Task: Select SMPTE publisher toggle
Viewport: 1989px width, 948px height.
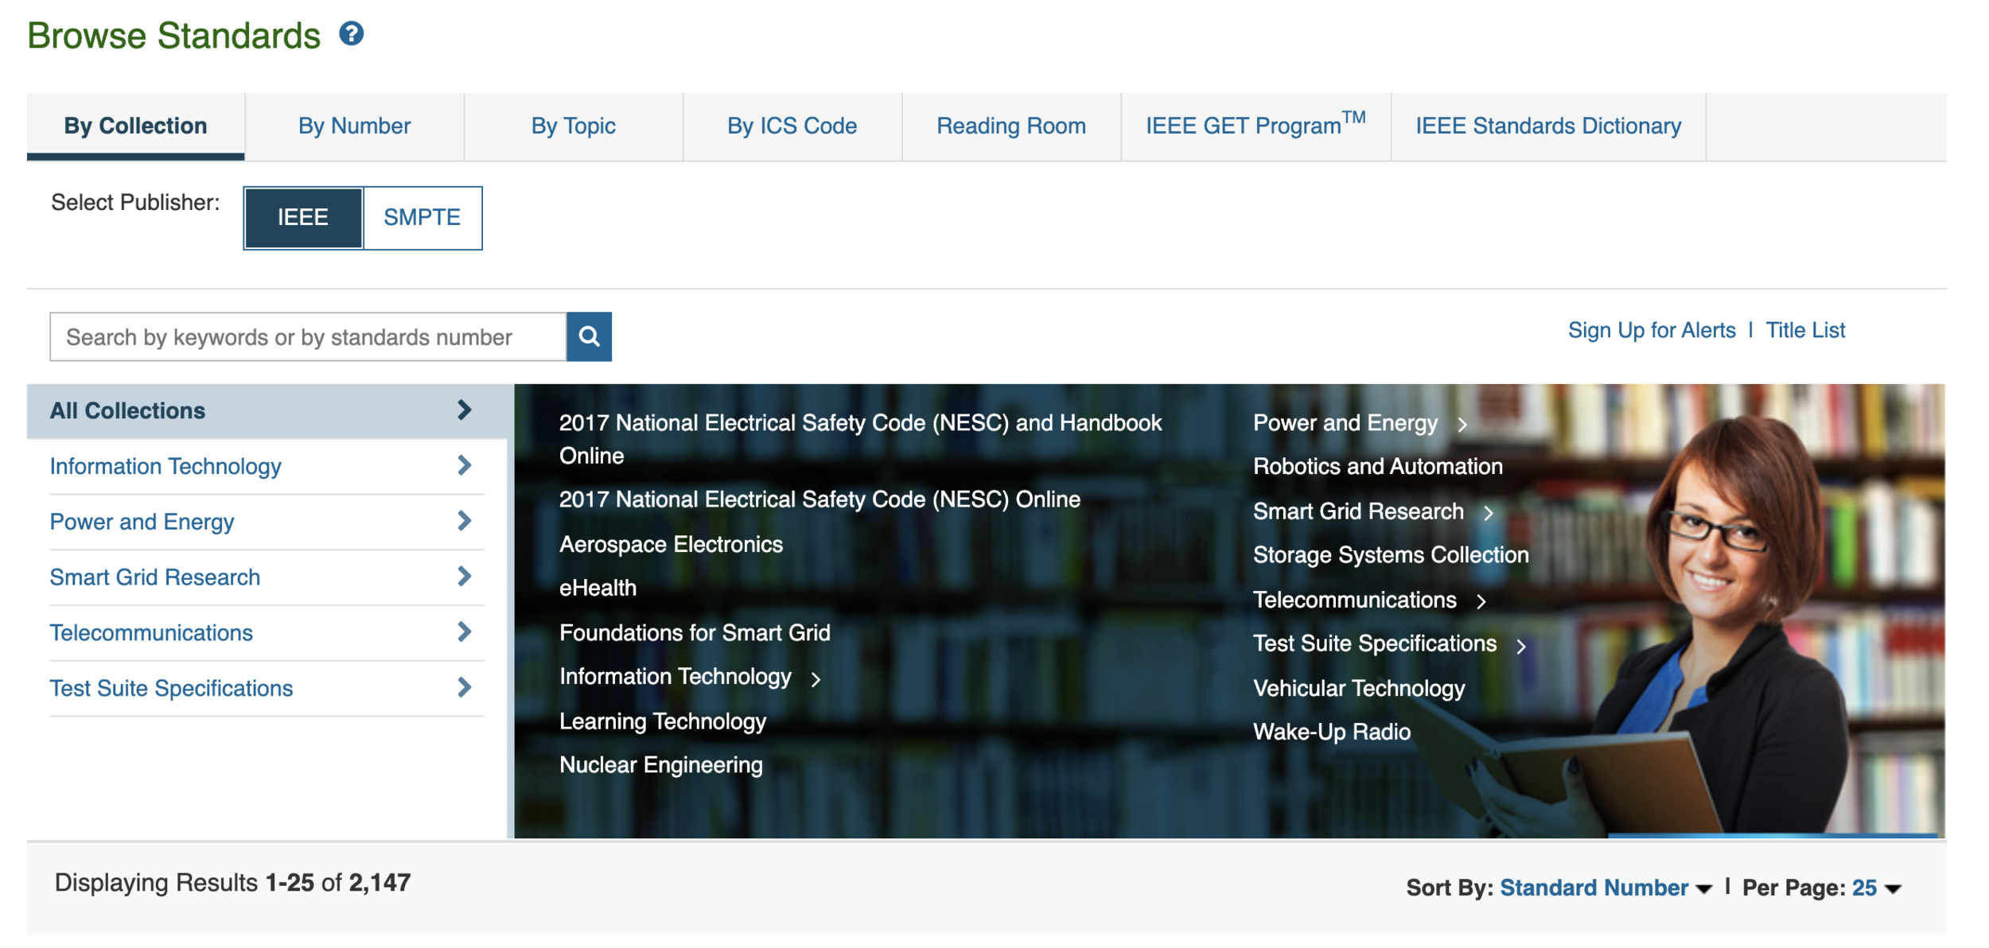Action: click(x=422, y=217)
